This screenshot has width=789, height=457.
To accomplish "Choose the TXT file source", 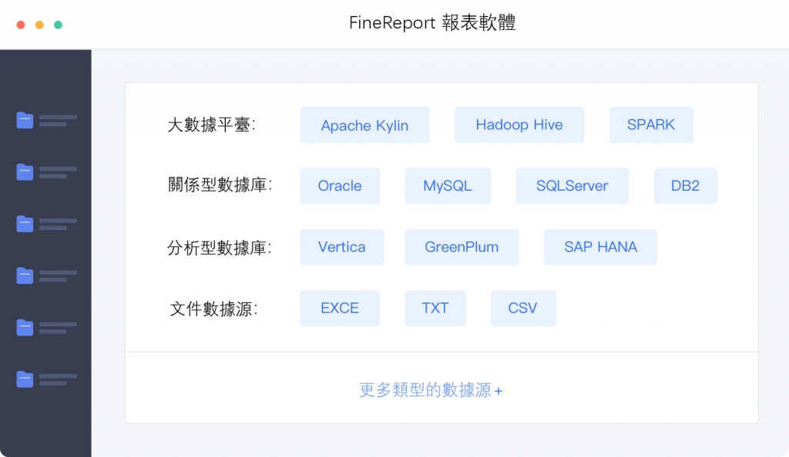I will click(x=435, y=308).
